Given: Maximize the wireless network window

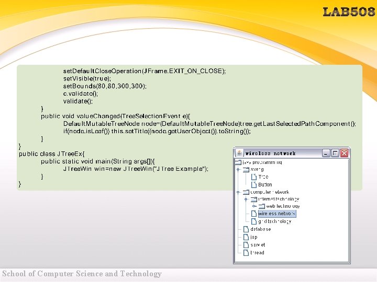Looking at the screenshot, I should [335, 153].
